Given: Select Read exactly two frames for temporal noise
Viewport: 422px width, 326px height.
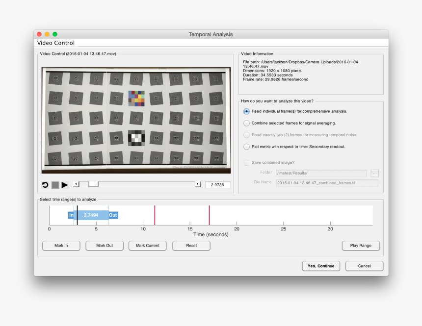Looking at the screenshot, I should [x=246, y=135].
